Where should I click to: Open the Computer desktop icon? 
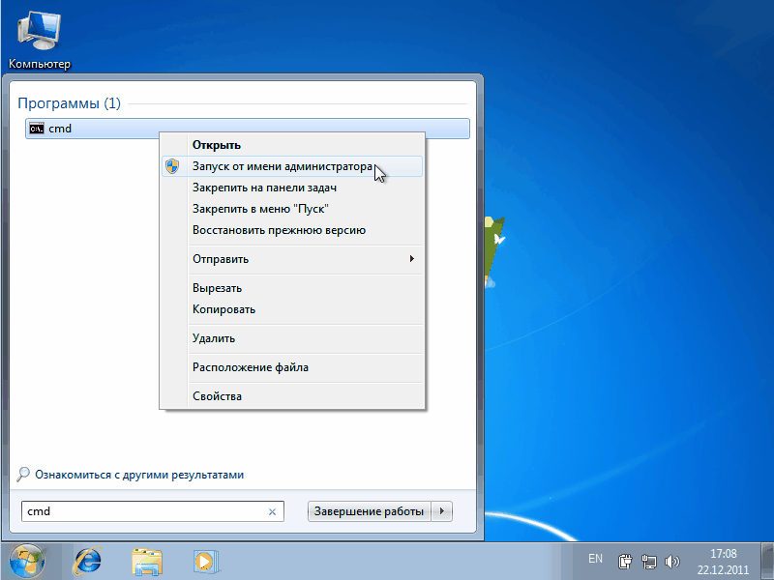(x=39, y=42)
